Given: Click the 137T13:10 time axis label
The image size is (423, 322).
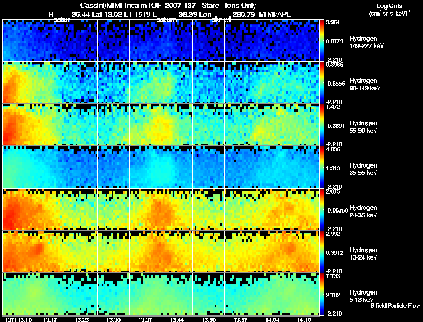Looking at the screenshot, I should click(19, 319).
